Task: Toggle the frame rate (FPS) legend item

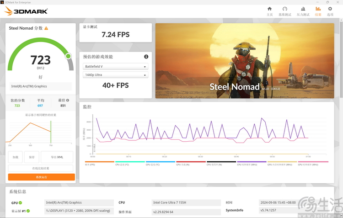Action: point(100,163)
